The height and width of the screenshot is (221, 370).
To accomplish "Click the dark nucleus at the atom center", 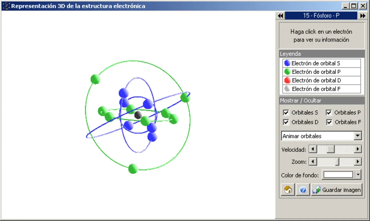I will (x=138, y=115).
